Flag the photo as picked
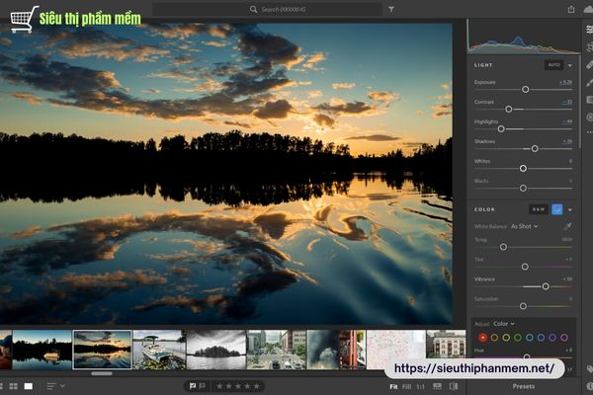The height and width of the screenshot is (395, 593). 192,386
